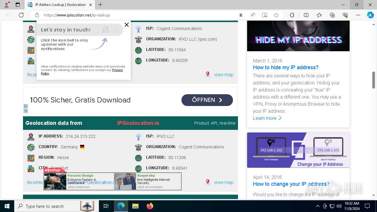This screenshot has height=212, width=377.
Task: Click scrollbar down arrow
Action: 373,195
